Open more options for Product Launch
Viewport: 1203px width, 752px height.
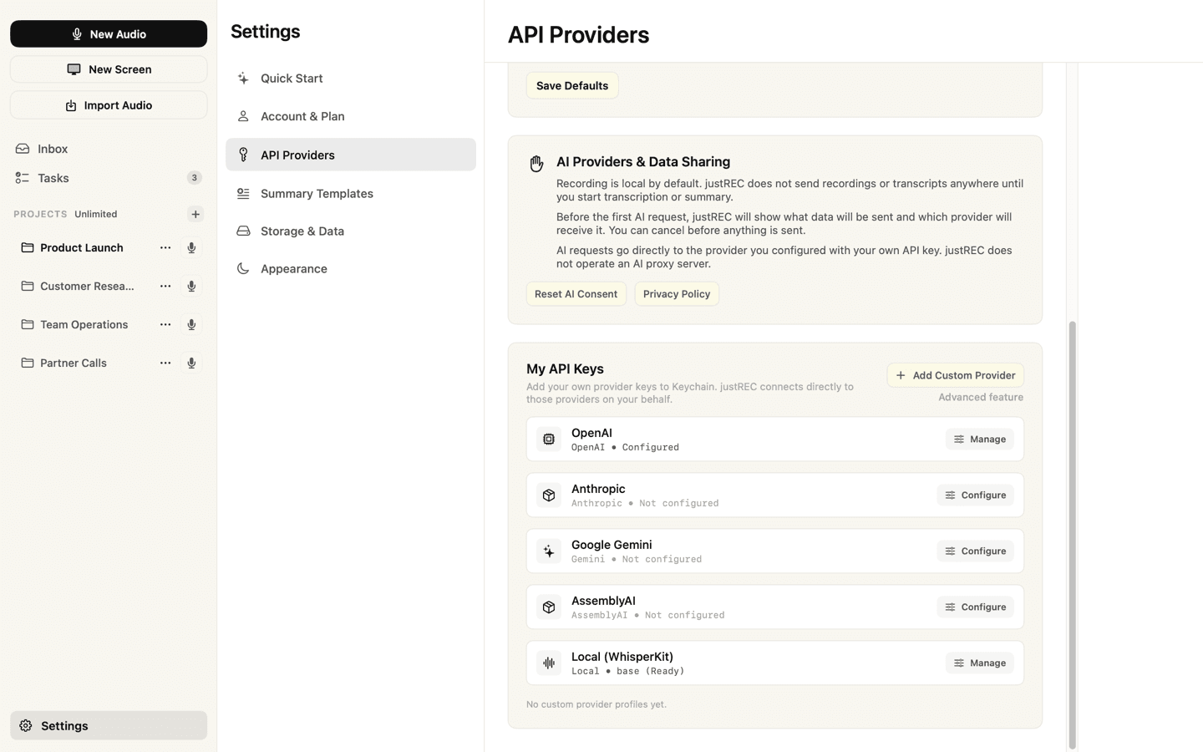click(165, 247)
